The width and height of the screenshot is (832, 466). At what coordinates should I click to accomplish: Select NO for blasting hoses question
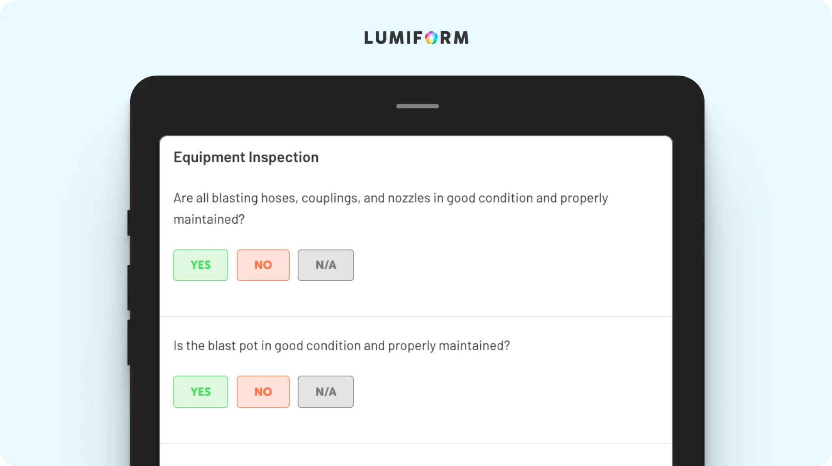coord(263,265)
